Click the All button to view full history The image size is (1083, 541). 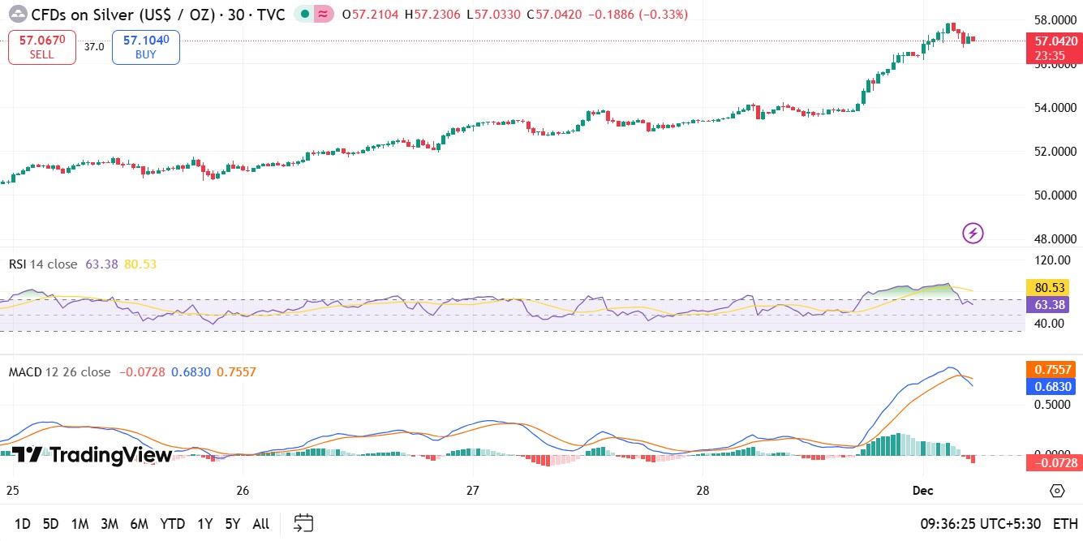point(260,524)
